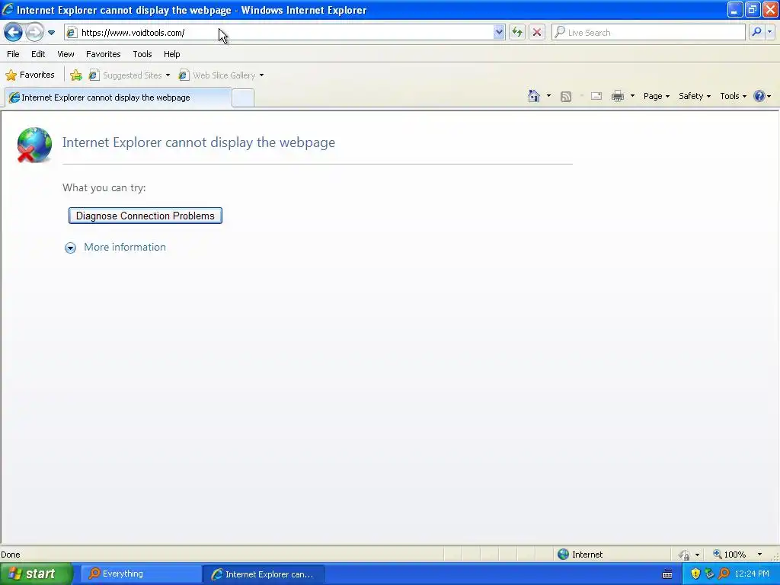Screen dimensions: 780x585
Task: Click into the Live Search box
Action: click(649, 32)
